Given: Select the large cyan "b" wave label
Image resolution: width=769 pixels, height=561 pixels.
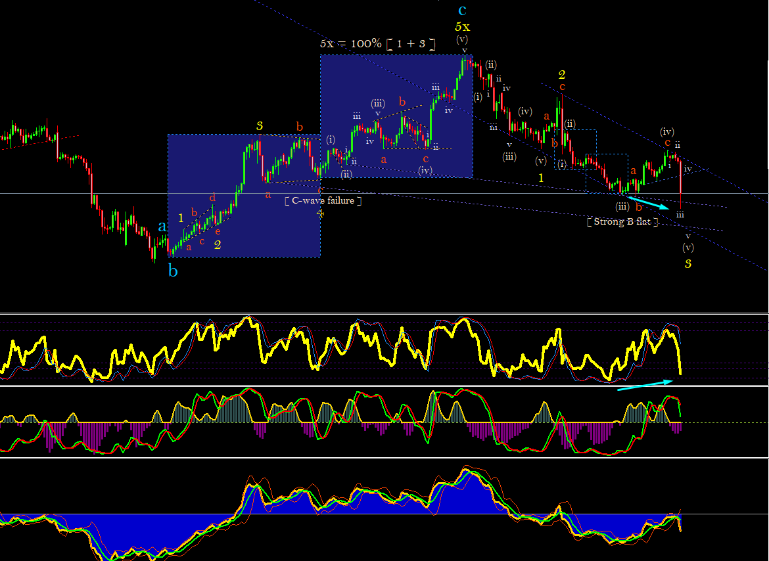Looking at the screenshot, I should click(x=173, y=270).
